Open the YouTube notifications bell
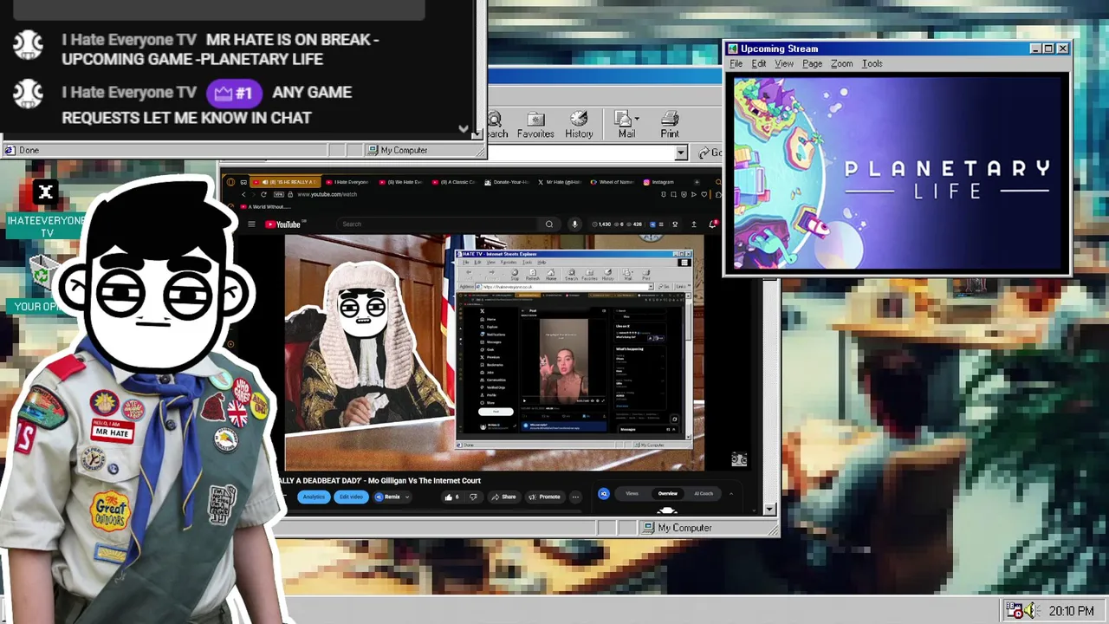The width and height of the screenshot is (1109, 624). click(x=712, y=224)
